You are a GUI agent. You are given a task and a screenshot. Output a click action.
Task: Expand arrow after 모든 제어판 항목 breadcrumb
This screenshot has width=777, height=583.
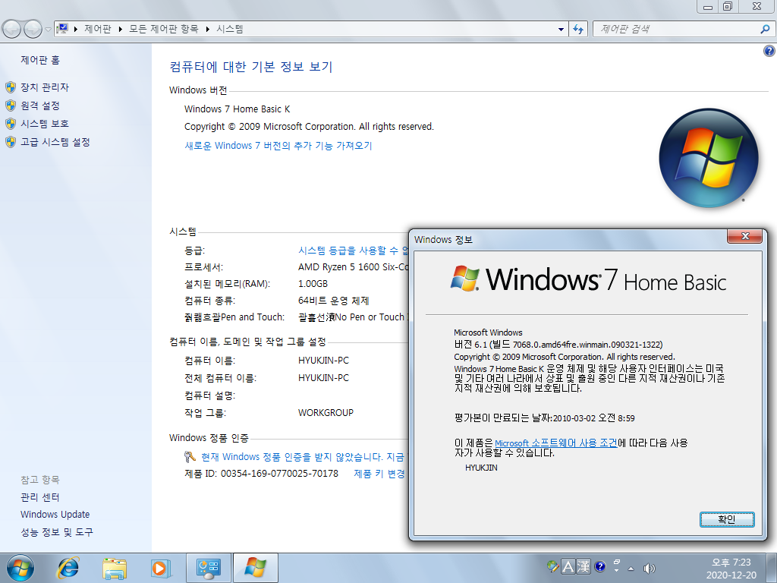[208, 30]
